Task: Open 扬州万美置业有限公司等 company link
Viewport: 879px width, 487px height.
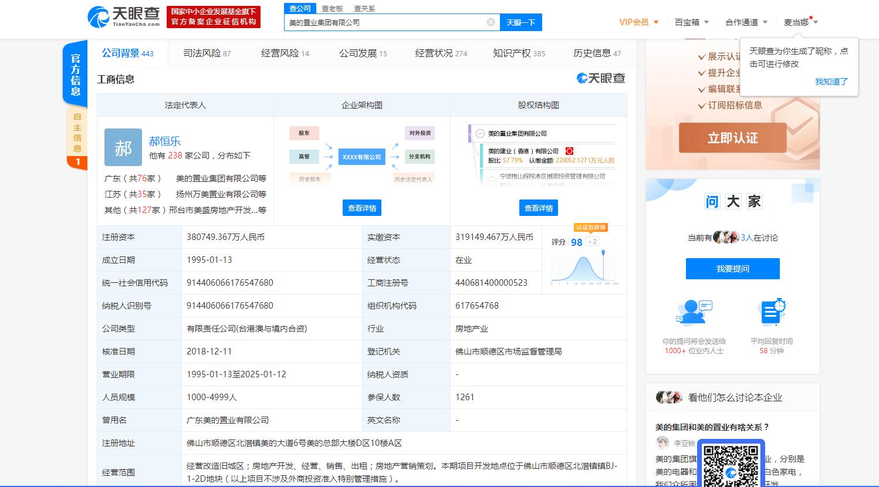Action: click(221, 194)
